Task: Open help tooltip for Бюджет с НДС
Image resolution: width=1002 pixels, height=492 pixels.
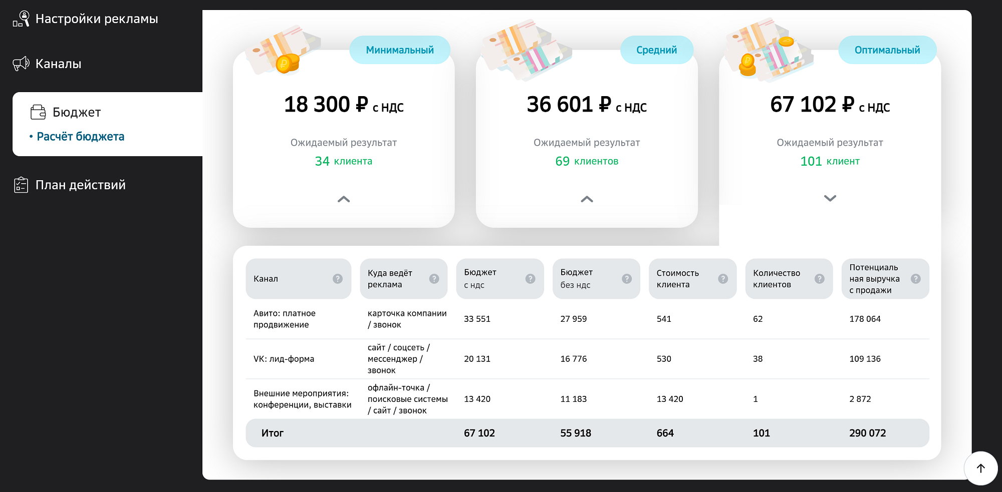Action: click(530, 279)
